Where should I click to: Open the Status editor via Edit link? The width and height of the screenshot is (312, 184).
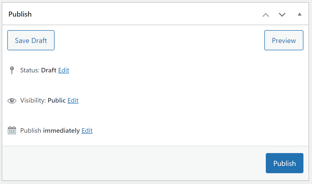coord(63,70)
